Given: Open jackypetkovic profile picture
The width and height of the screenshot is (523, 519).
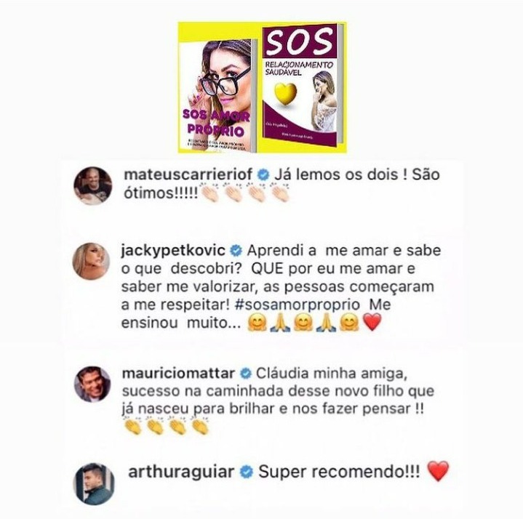Looking at the screenshot, I should (91, 261).
